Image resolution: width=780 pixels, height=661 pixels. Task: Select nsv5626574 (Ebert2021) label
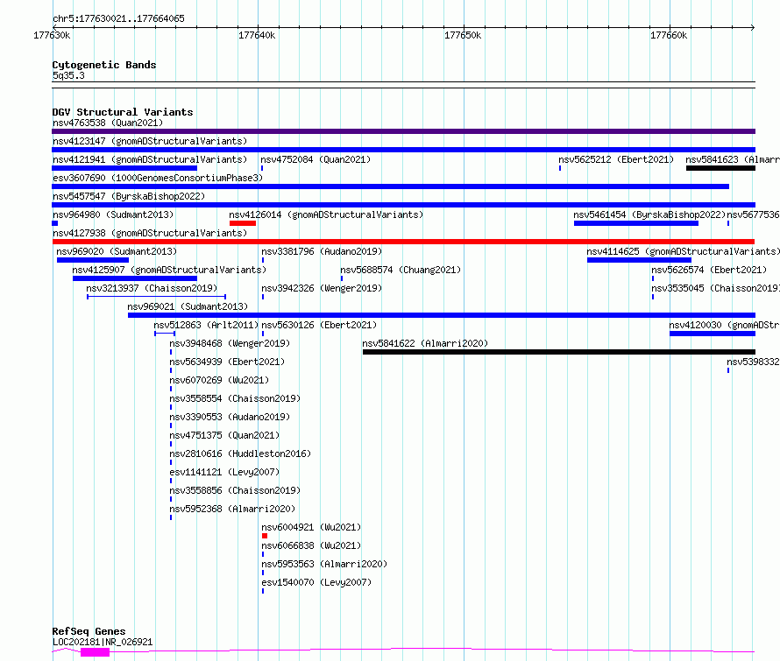[x=709, y=270]
